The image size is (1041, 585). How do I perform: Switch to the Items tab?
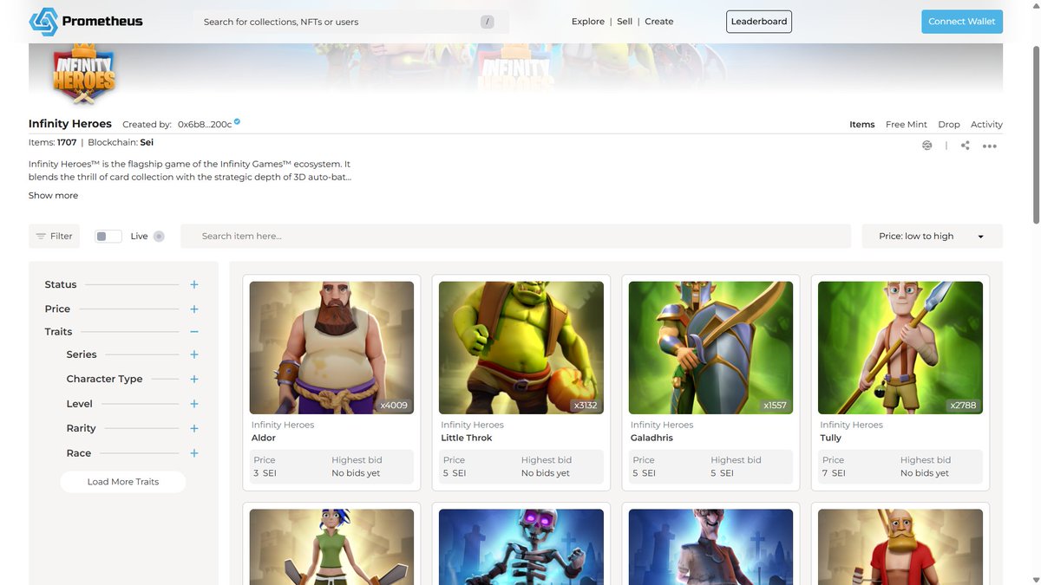(x=861, y=125)
